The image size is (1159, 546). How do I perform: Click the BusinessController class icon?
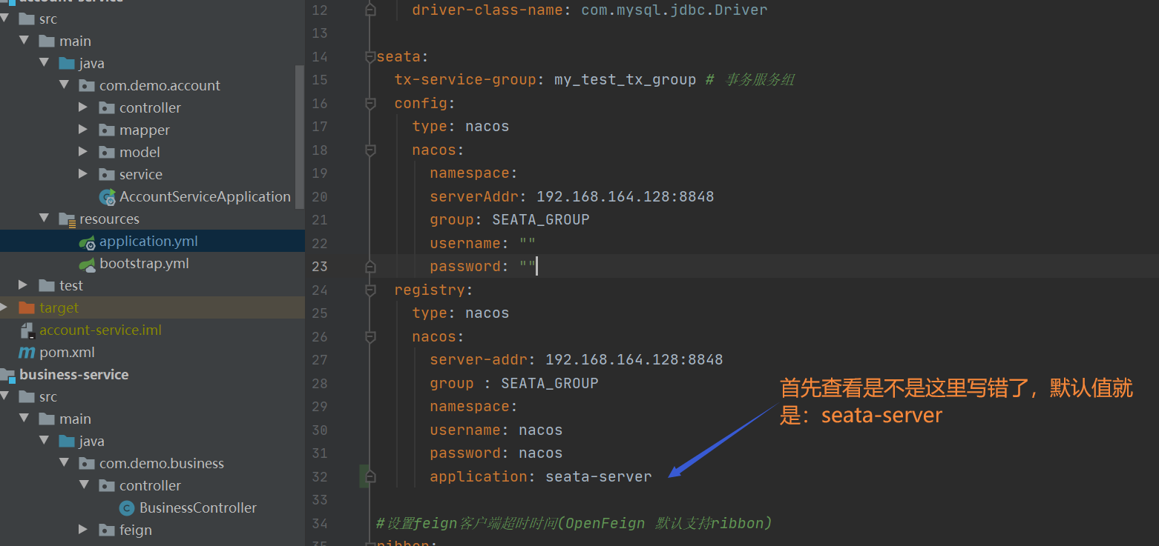click(127, 507)
